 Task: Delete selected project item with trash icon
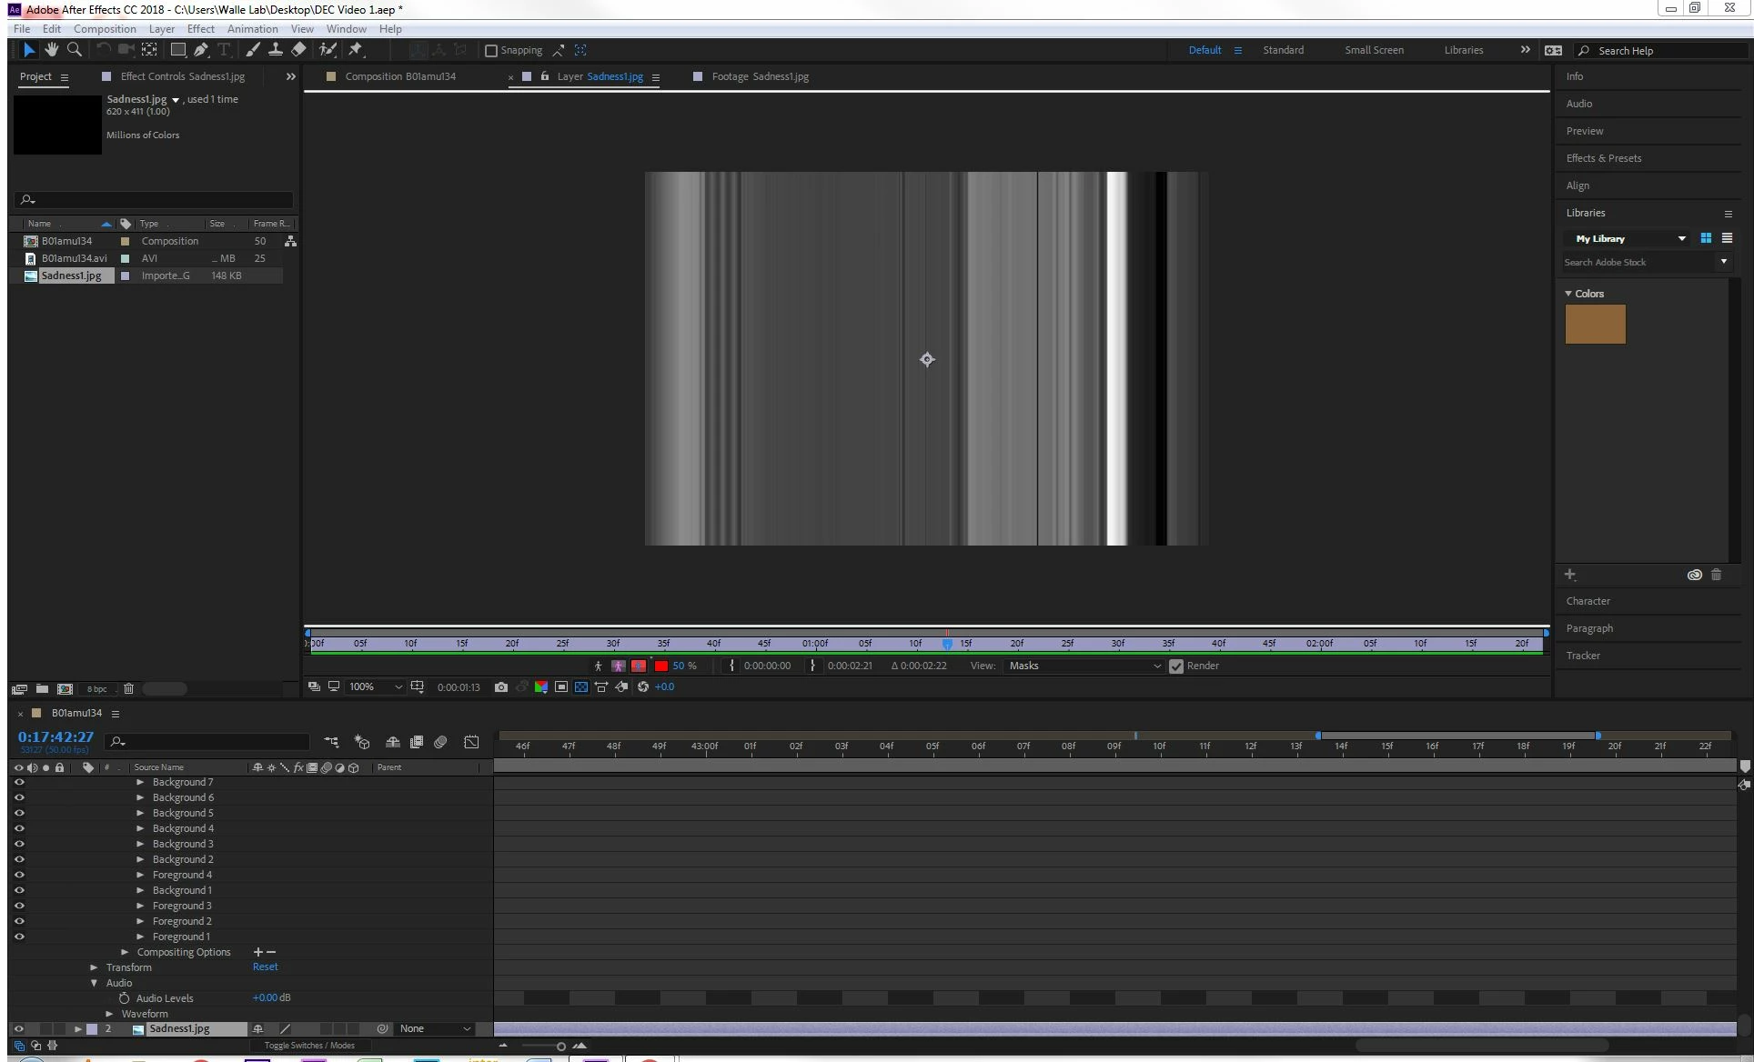click(x=128, y=689)
